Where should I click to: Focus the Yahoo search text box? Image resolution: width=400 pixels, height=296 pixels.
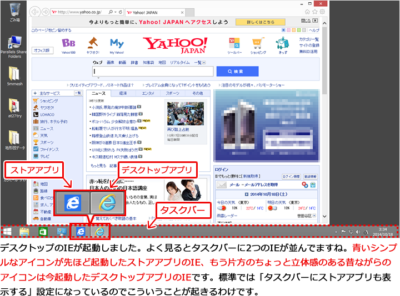153,72
